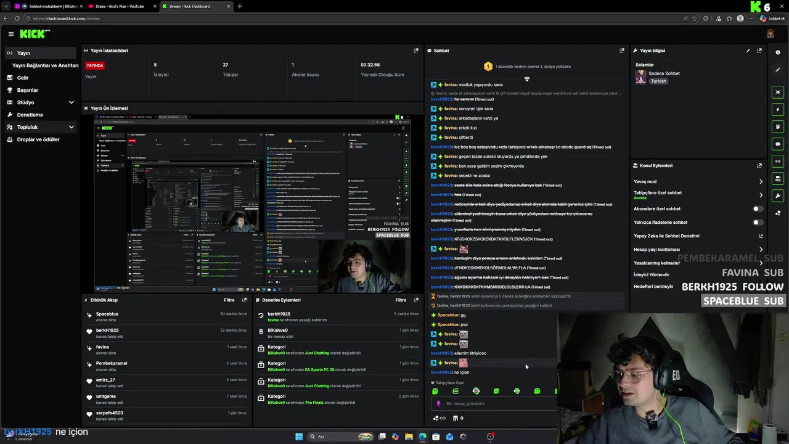Click the channel points icon in right rail
The width and height of the screenshot is (789, 444).
pos(778,213)
